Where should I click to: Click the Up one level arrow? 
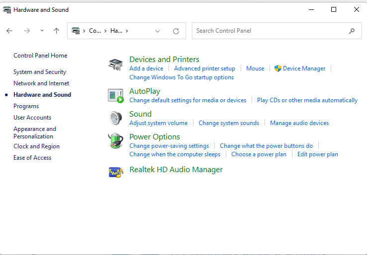pos(56,31)
